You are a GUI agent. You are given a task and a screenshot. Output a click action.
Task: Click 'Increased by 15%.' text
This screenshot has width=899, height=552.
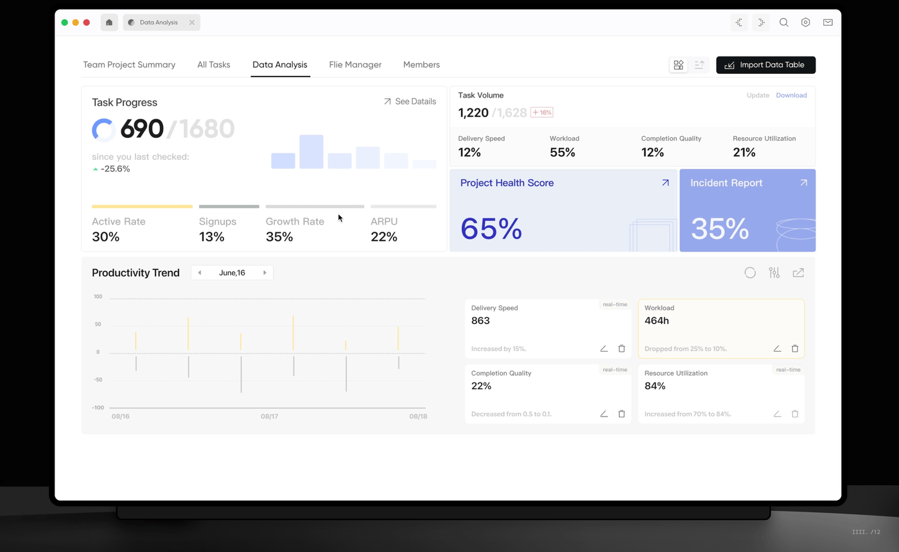pos(499,349)
